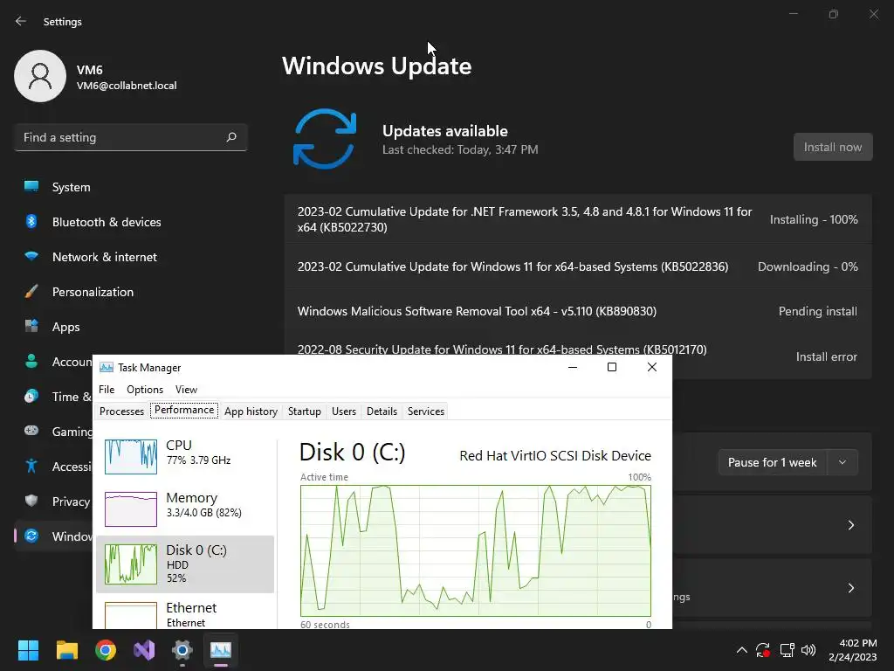Open the volume speaker tray icon
Screen dimensions: 894x671
click(x=808, y=650)
